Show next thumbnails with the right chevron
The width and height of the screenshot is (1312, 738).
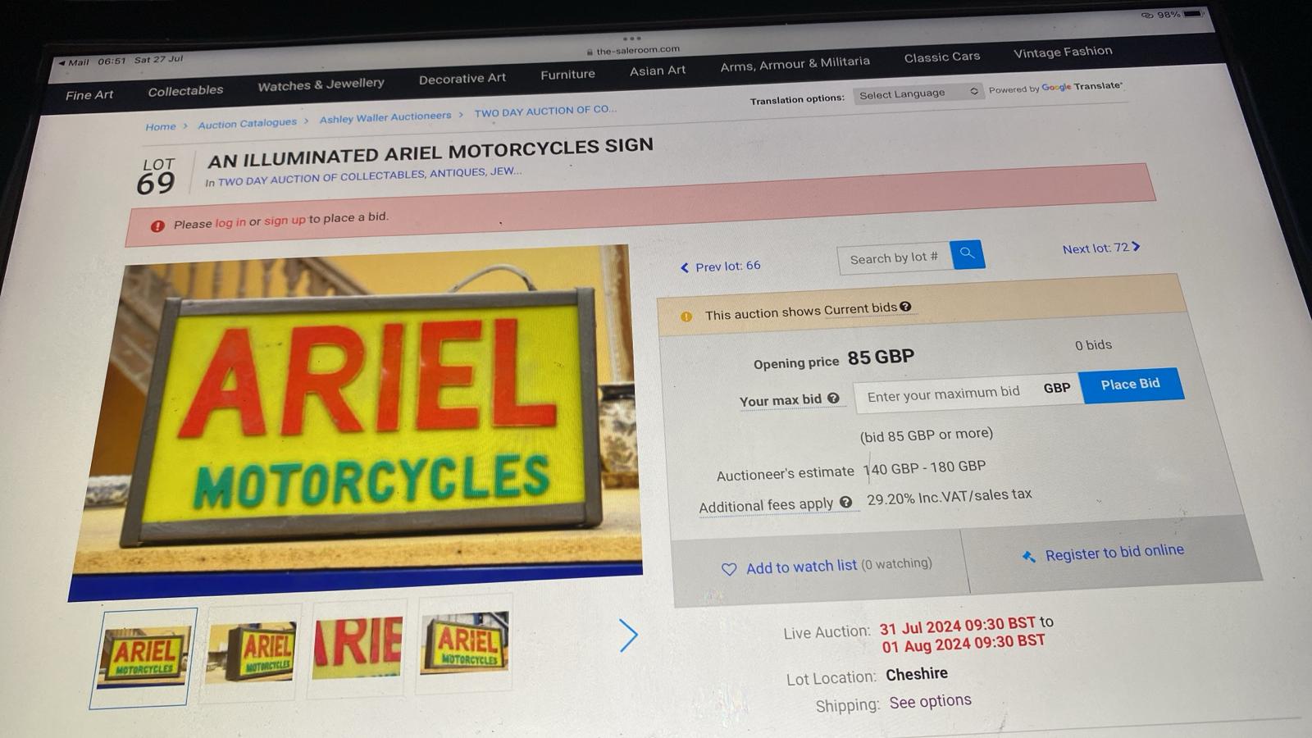pos(628,635)
